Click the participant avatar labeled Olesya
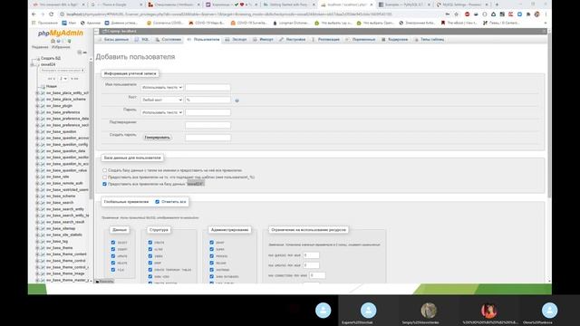 click(x=549, y=310)
